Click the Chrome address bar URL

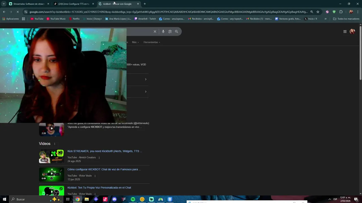(x=168, y=12)
